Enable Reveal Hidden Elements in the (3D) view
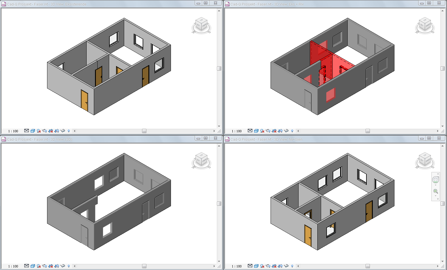Viewport: 447px width, 270px height. click(69, 266)
